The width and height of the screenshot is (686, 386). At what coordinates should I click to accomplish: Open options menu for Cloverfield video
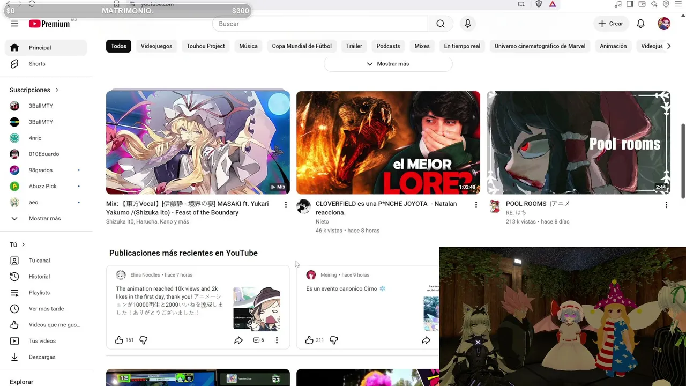coord(476,205)
